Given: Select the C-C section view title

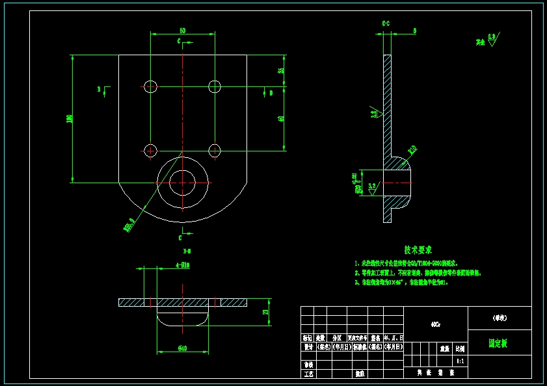Looking at the screenshot, I should [386, 23].
